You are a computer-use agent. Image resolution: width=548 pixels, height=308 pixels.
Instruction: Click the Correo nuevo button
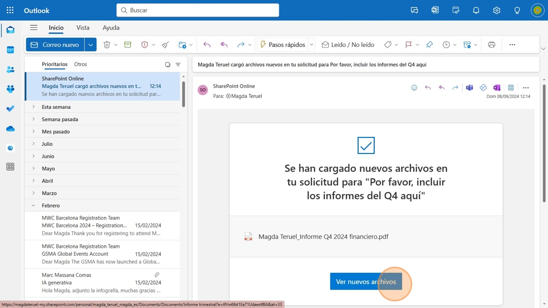[x=55, y=44]
